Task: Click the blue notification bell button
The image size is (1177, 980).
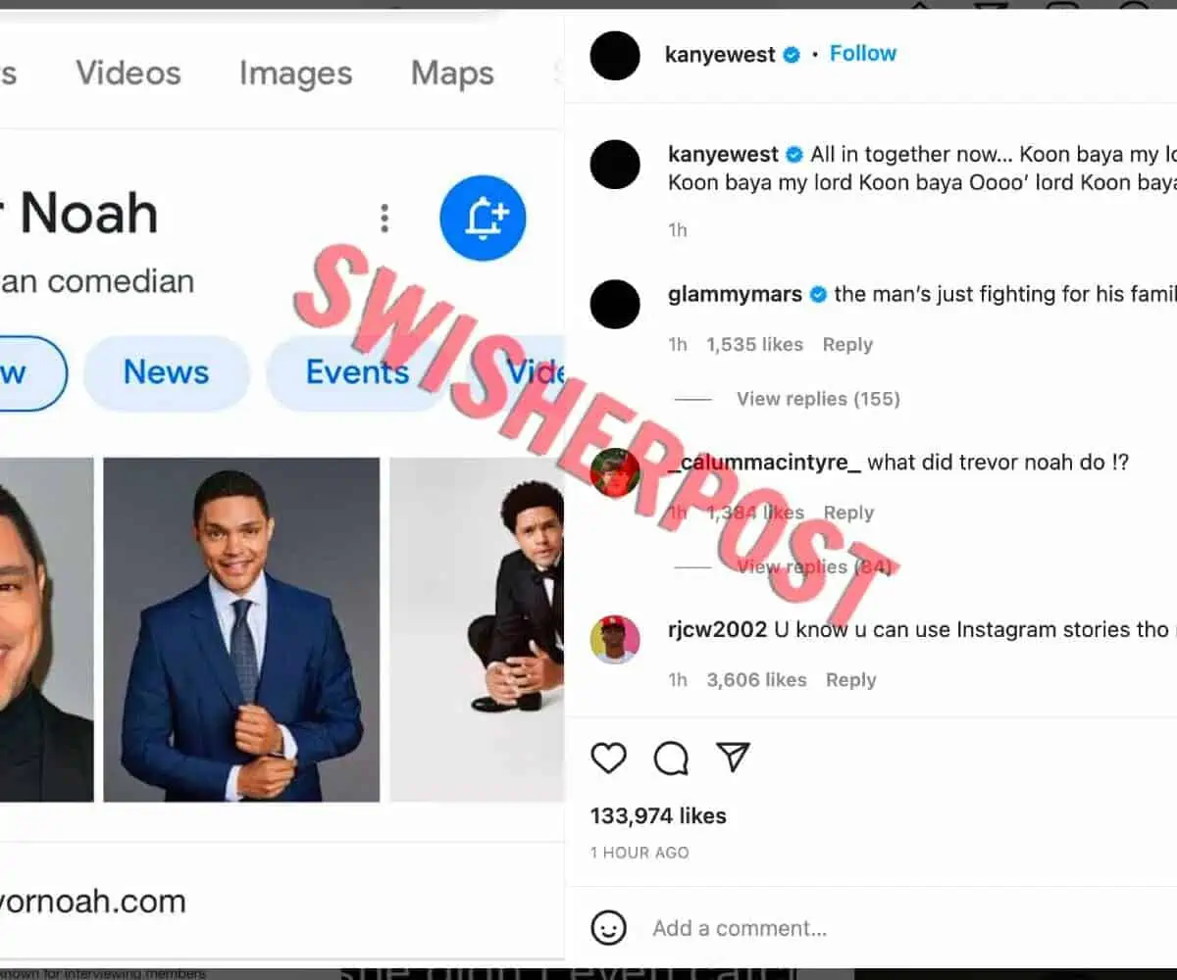Action: (x=483, y=218)
